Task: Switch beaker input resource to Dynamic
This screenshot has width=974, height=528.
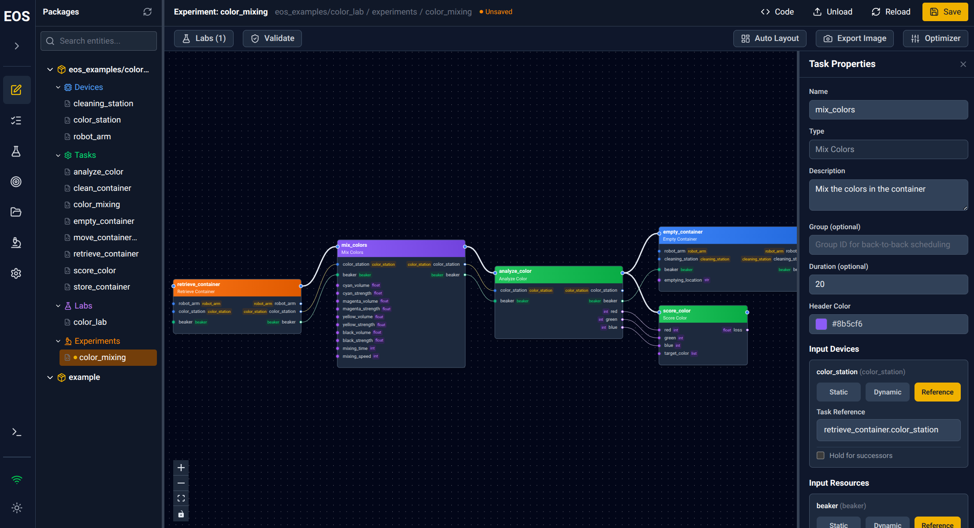Action: click(887, 524)
